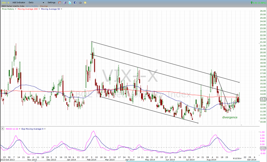Click the Oct 2014 time axis label
This screenshot has width=267, height=162.
coord(252,160)
